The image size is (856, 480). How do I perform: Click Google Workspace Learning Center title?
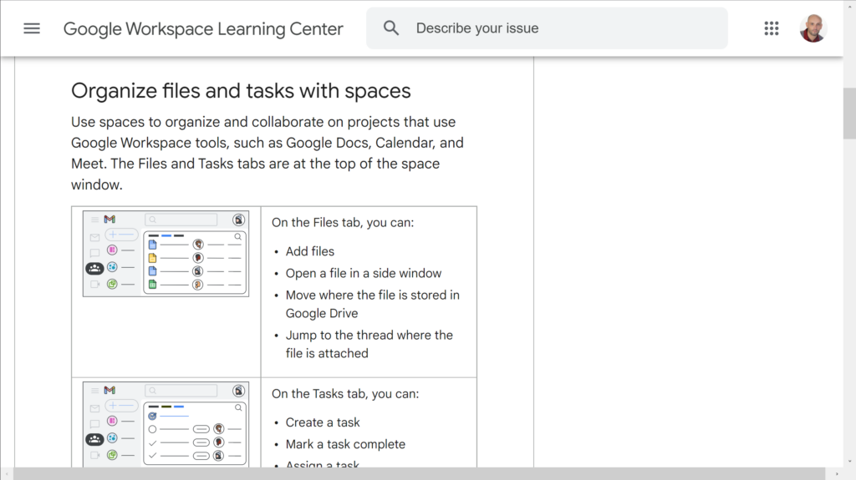203,29
